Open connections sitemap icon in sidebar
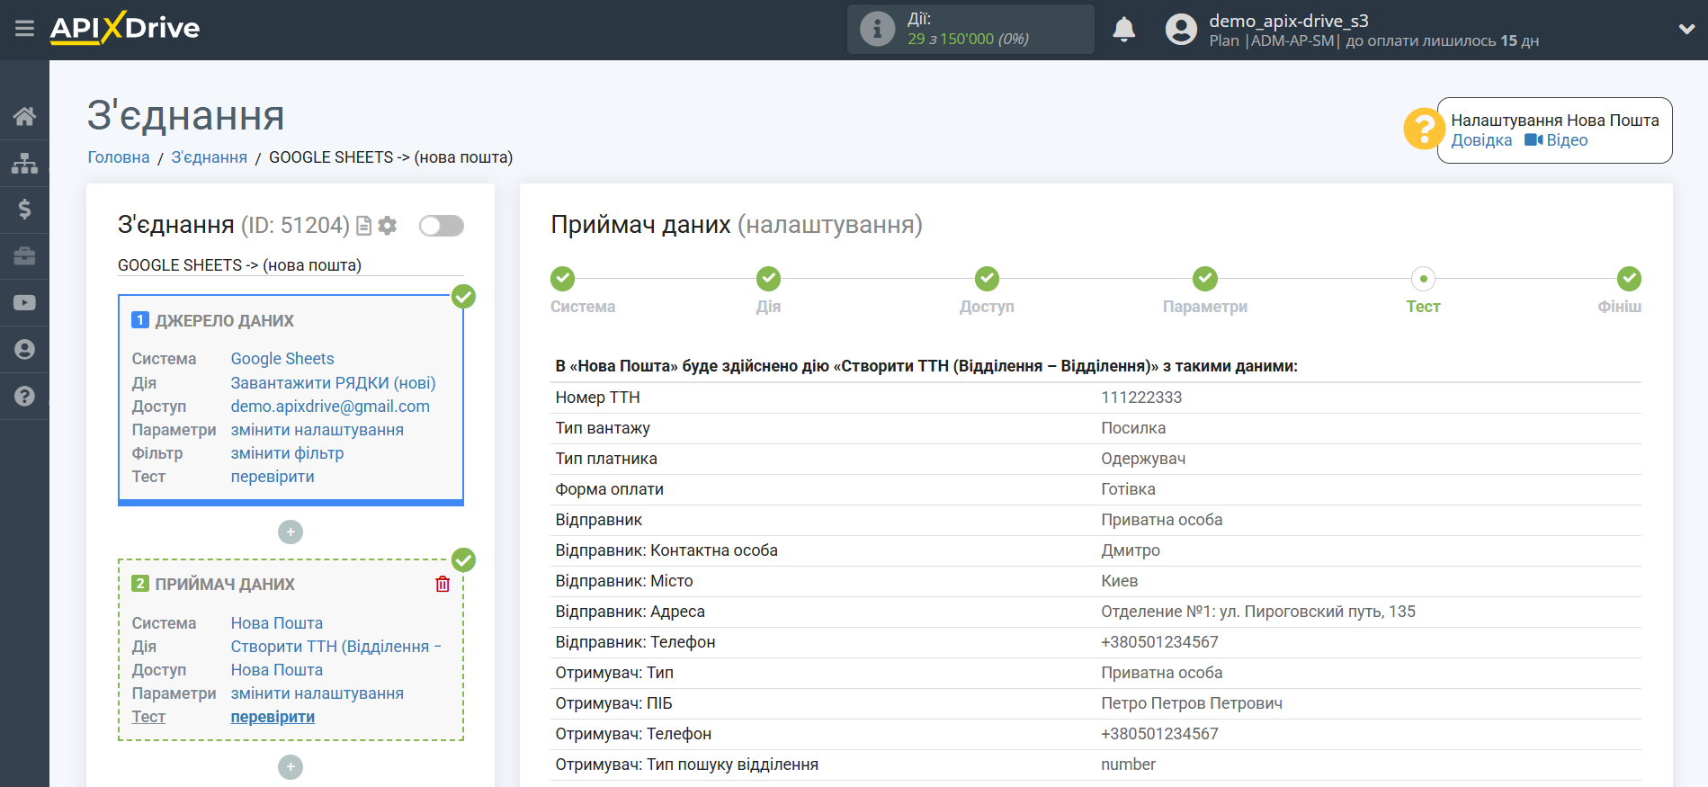This screenshot has height=787, width=1708. [24, 163]
